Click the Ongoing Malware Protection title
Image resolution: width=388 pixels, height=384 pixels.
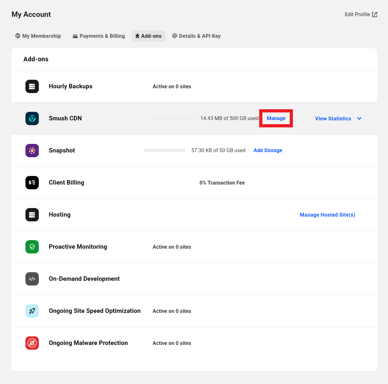click(x=88, y=343)
